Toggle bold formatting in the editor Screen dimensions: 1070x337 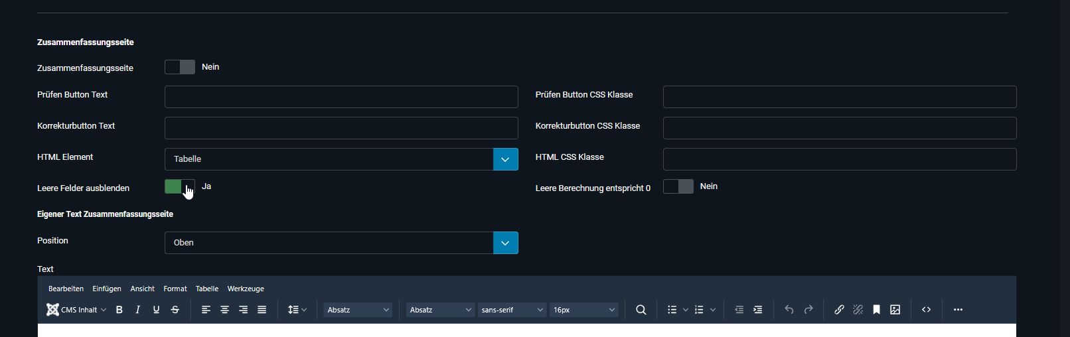119,310
